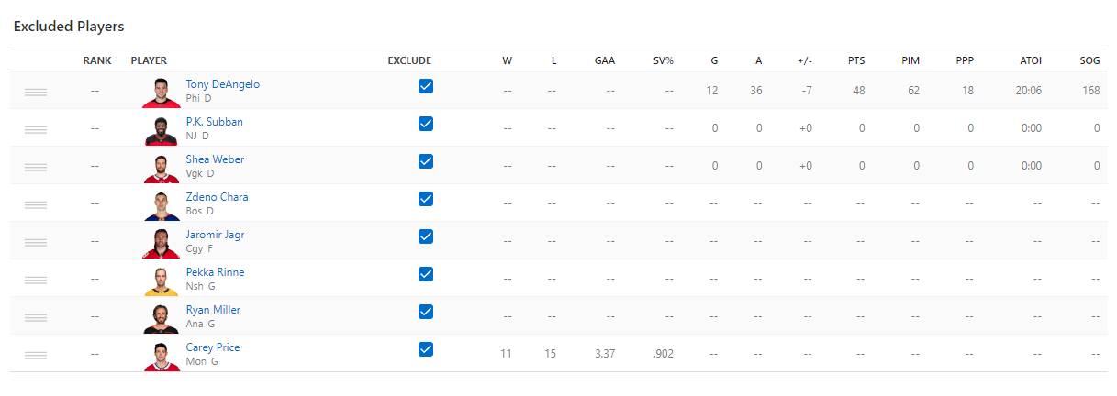Click the SOG column header

point(1089,61)
